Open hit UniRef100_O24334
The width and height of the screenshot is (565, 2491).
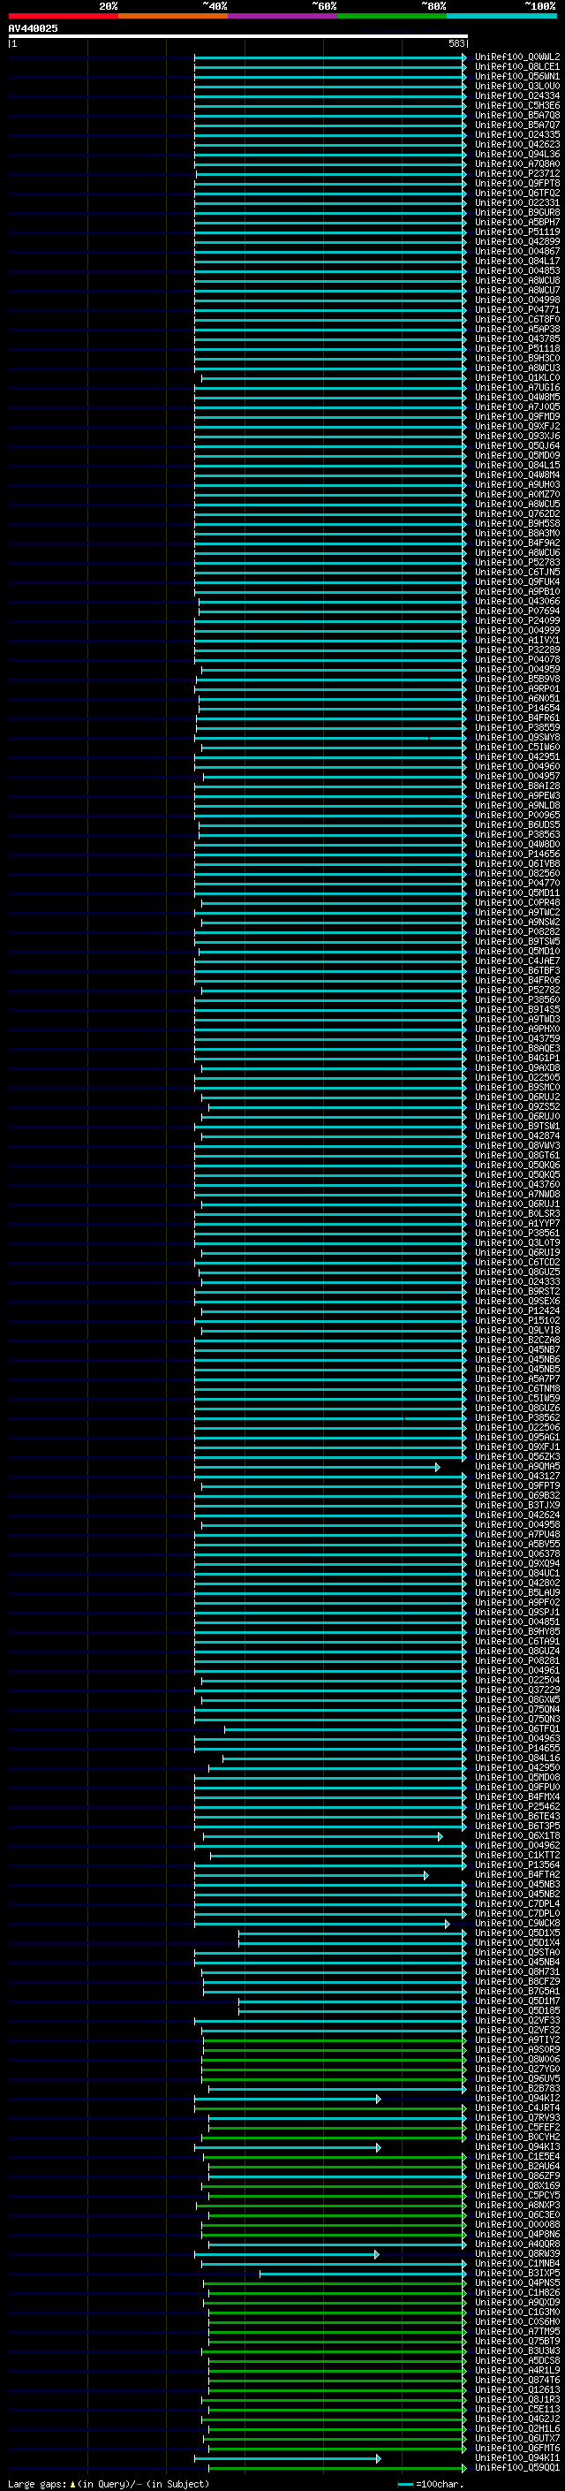[x=517, y=95]
